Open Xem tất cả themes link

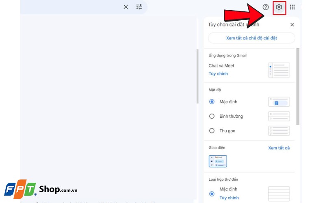pos(279,148)
